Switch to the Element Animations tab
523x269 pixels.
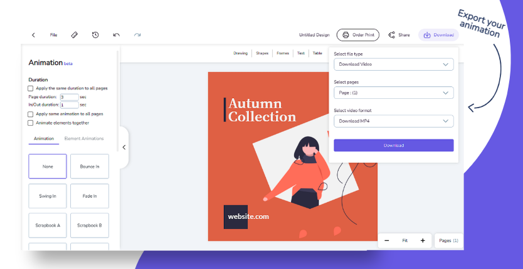(x=84, y=138)
